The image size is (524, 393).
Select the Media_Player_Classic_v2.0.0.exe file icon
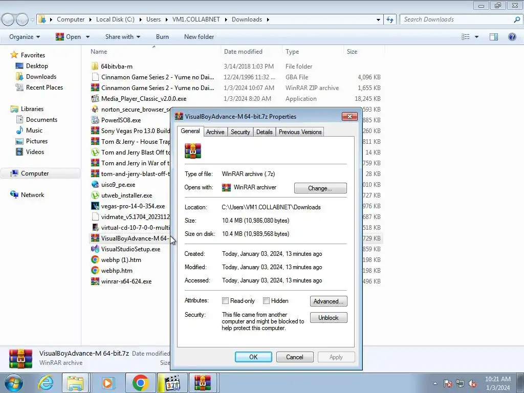(95, 99)
